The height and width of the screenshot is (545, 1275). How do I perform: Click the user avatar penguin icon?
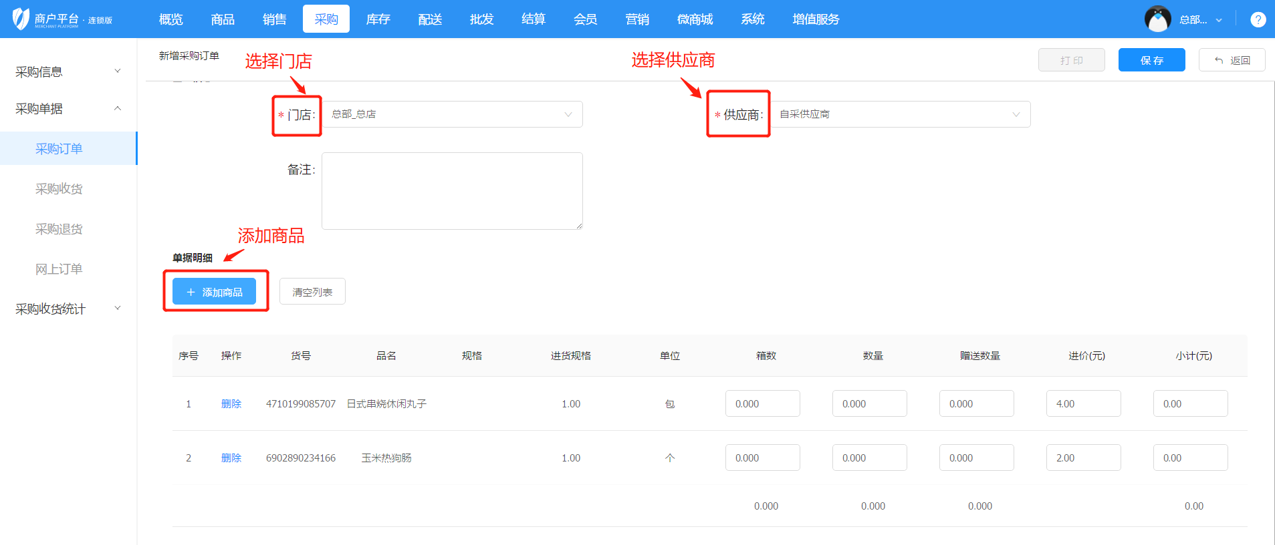1157,19
